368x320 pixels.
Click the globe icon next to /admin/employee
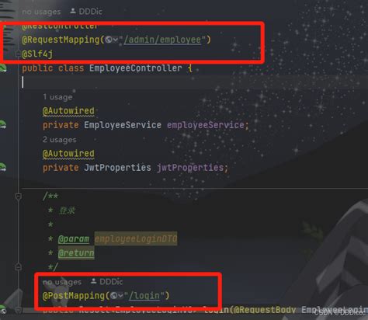click(109, 40)
